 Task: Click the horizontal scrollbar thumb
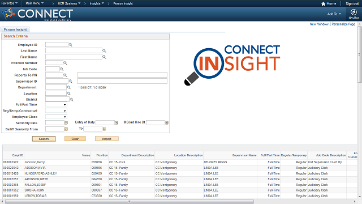pyautogui.click(x=130, y=202)
